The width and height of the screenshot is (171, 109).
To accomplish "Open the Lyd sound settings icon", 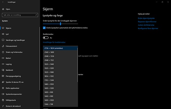I will (x=3, y=34).
